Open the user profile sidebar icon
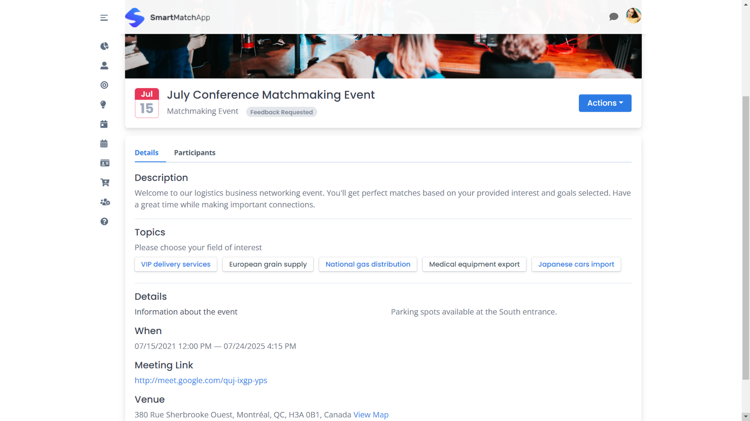The height and width of the screenshot is (421, 750). point(104,65)
